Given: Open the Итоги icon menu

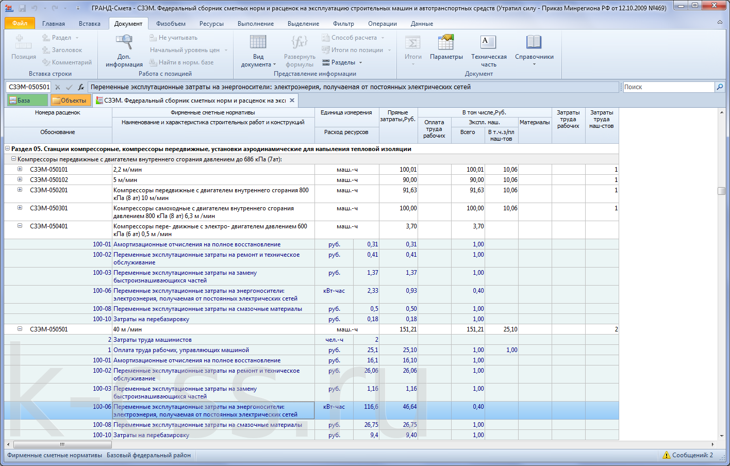Looking at the screenshot, I should (413, 51).
